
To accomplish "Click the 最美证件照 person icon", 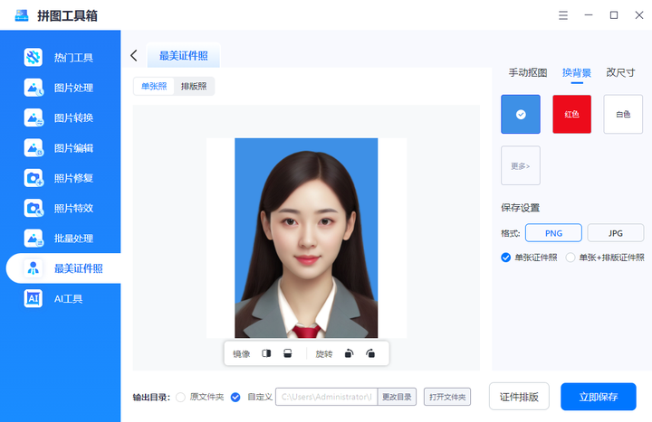I will [34, 268].
